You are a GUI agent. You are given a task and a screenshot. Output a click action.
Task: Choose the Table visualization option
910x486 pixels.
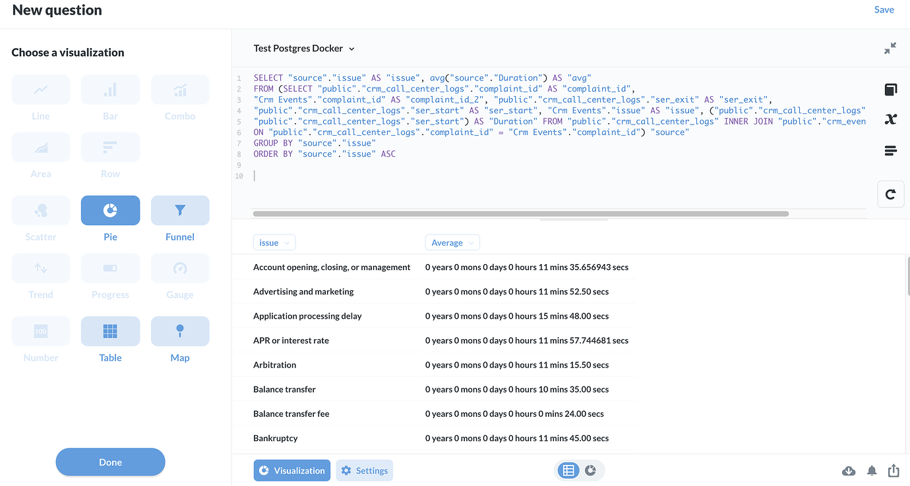pos(110,331)
